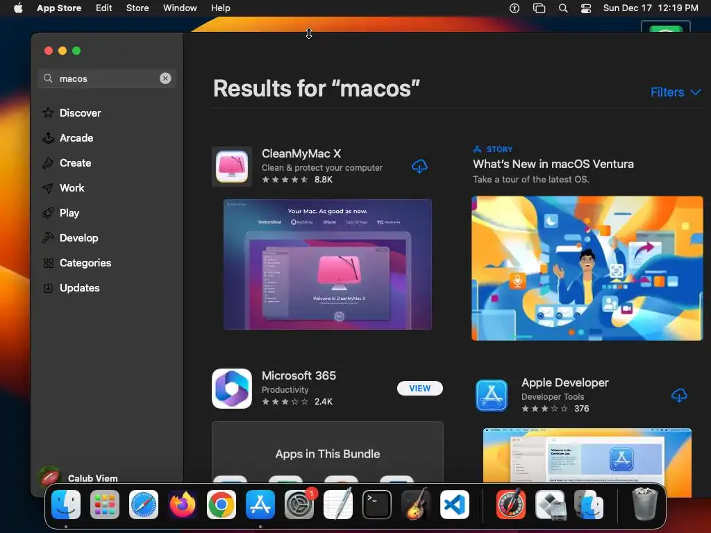This screenshot has width=711, height=533.
Task: Click the date and time in menu bar
Action: [651, 8]
